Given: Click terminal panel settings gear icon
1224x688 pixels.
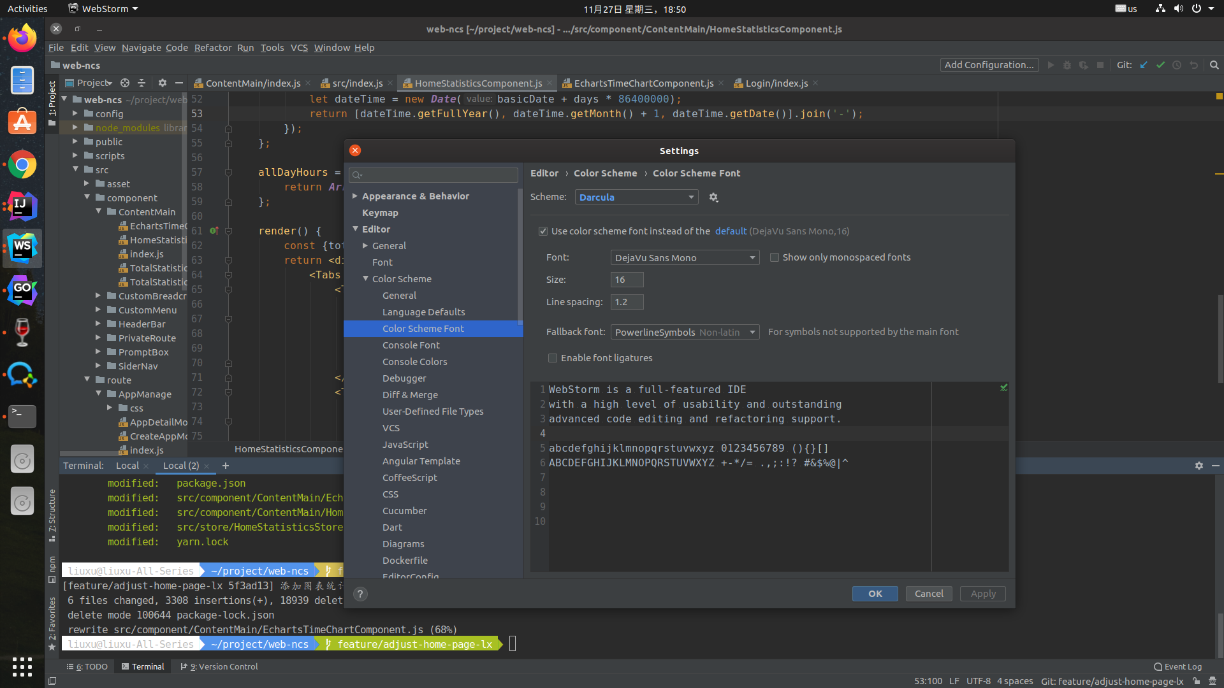Looking at the screenshot, I should 1198,466.
